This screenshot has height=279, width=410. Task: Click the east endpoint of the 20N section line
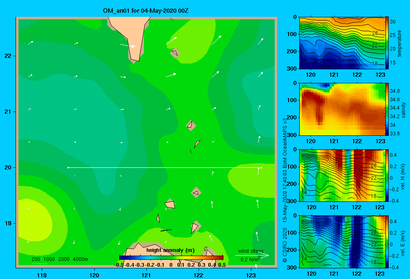tap(261, 167)
